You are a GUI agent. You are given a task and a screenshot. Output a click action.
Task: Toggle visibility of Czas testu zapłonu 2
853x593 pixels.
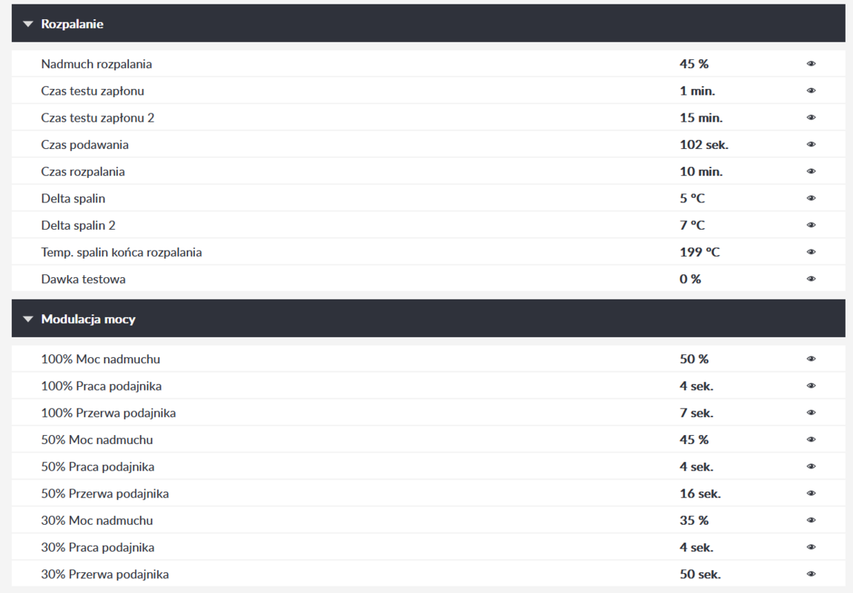pyautogui.click(x=811, y=118)
